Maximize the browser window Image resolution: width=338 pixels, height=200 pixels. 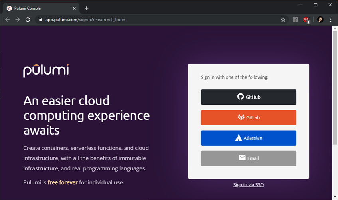[316, 5]
